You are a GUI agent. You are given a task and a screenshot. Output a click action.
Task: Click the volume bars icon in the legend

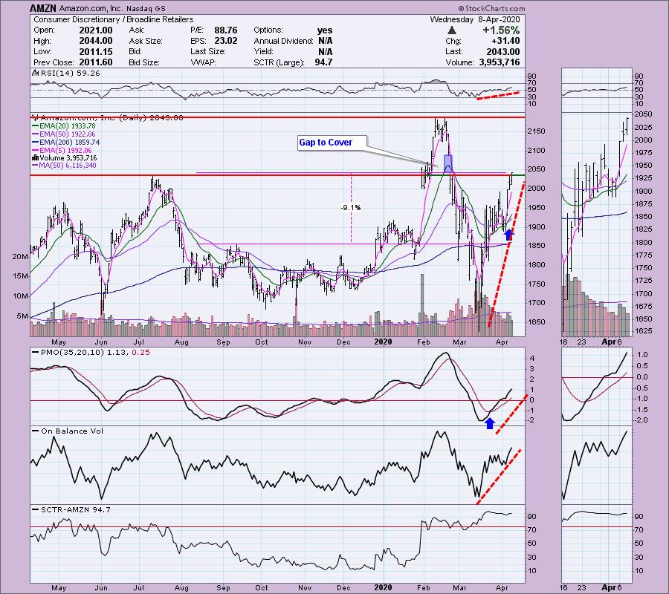pyautogui.click(x=35, y=158)
